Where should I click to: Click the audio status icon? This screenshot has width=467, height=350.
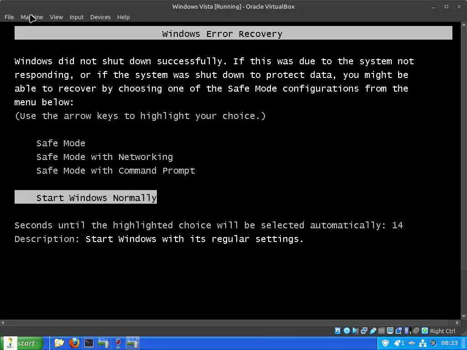(x=355, y=331)
